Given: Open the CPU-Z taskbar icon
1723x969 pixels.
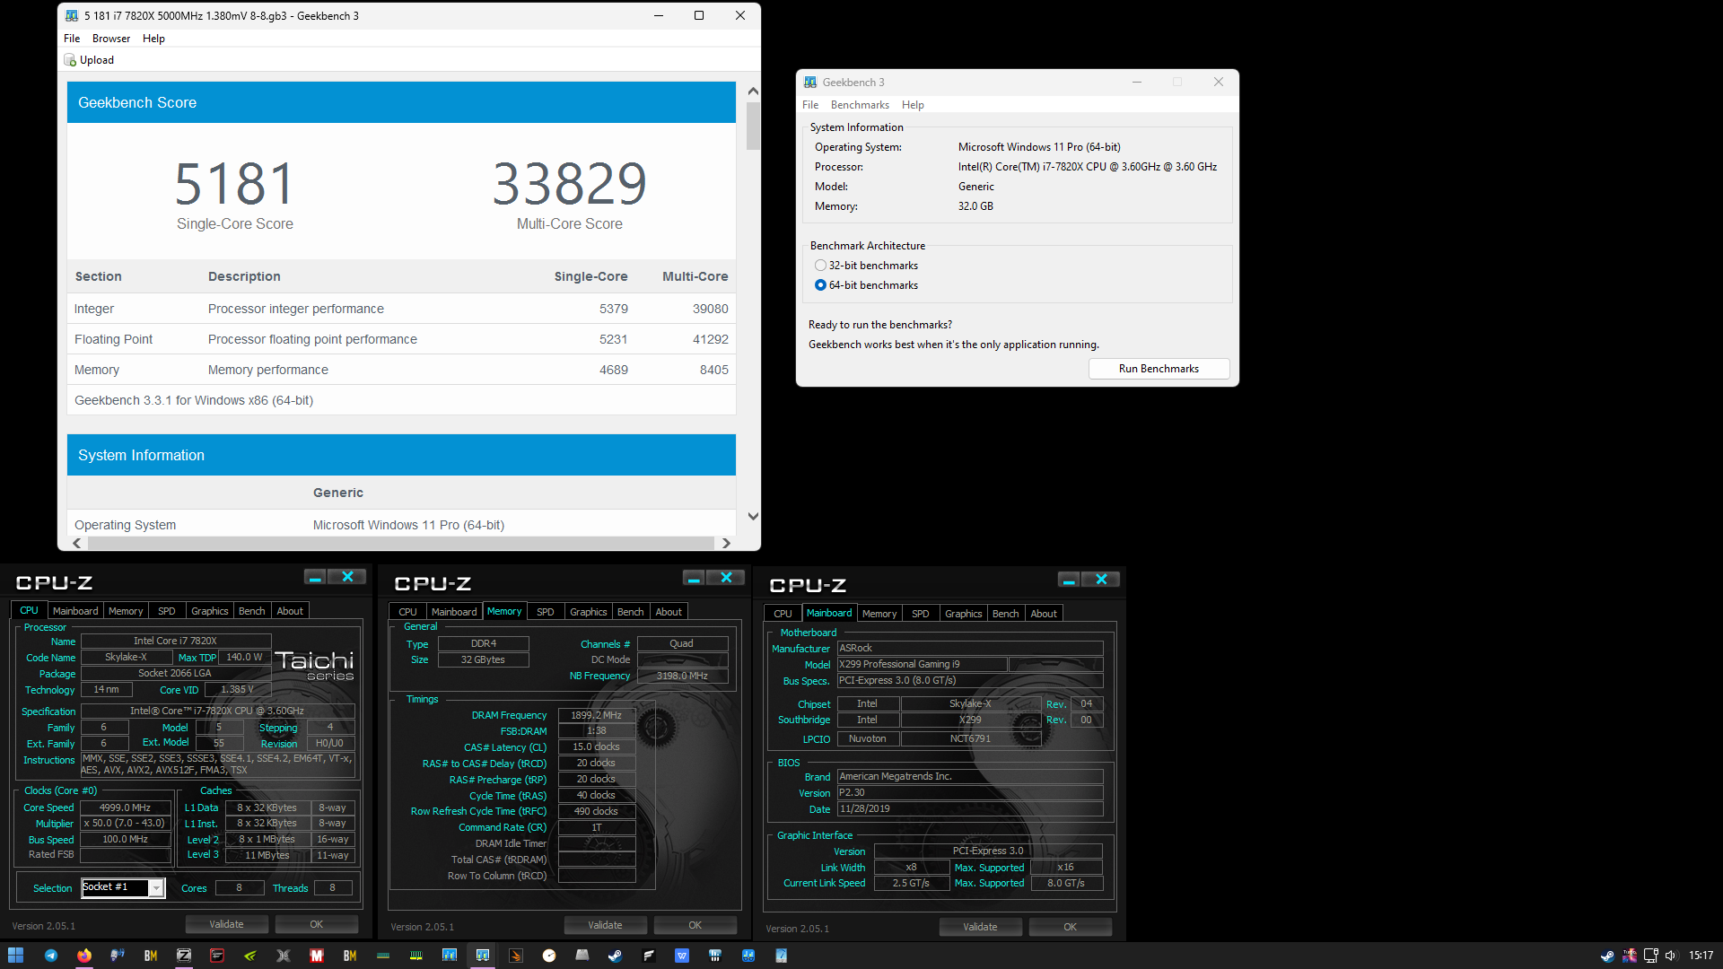Looking at the screenshot, I should coord(184,956).
